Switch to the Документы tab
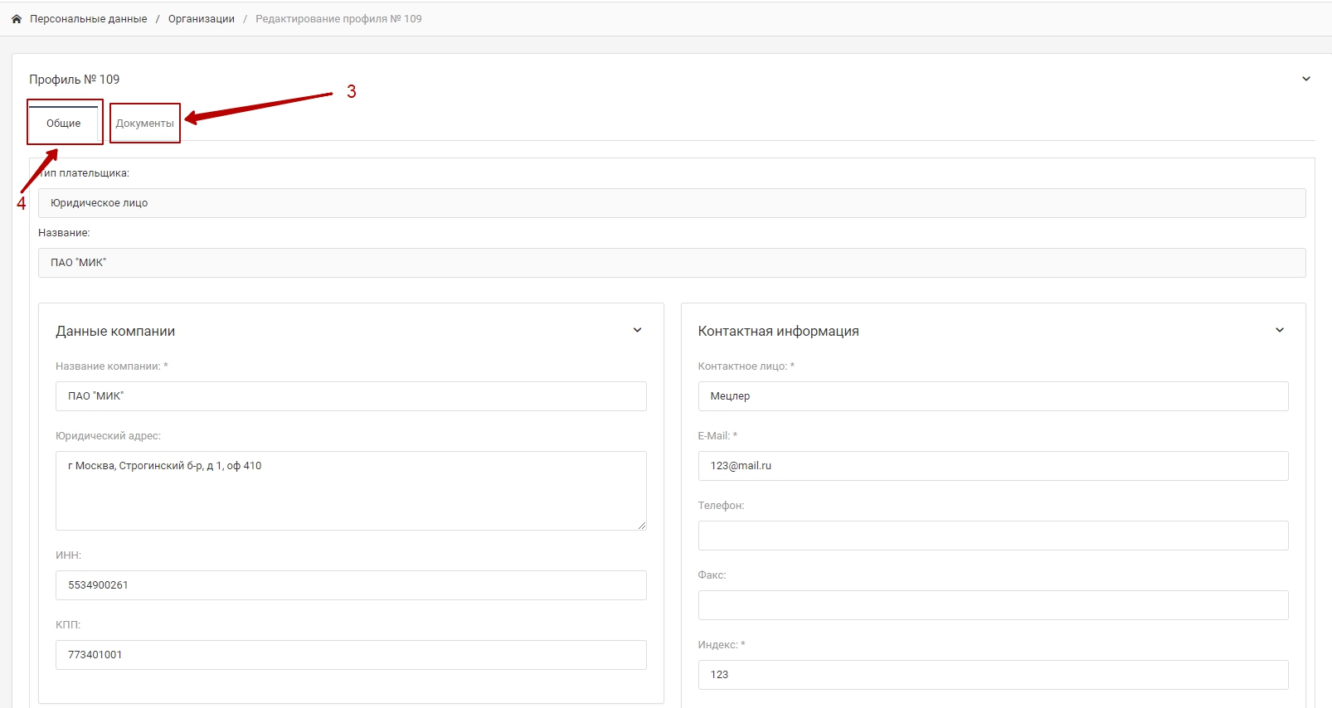The height and width of the screenshot is (708, 1332). click(x=145, y=123)
